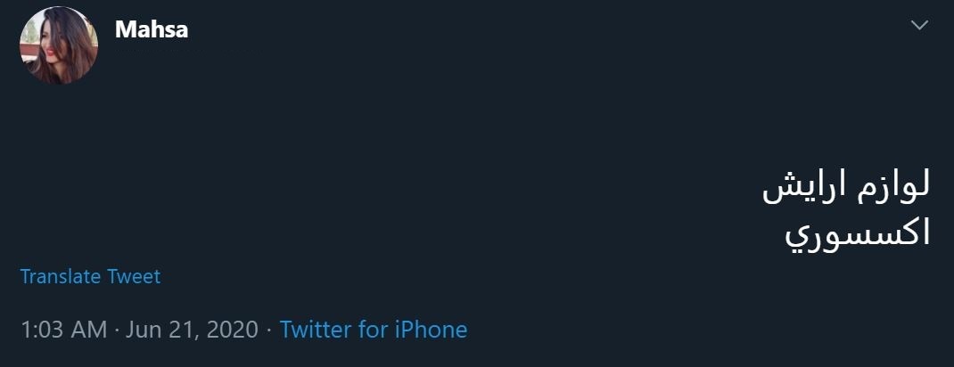Open the Twitter for iPhone source link
This screenshot has height=367, width=954.
tap(374, 330)
